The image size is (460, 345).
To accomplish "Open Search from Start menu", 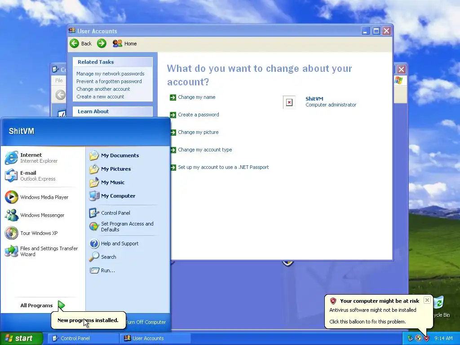I will (127, 257).
